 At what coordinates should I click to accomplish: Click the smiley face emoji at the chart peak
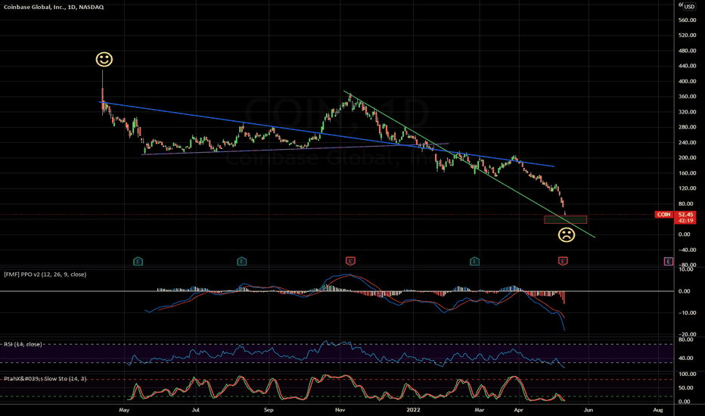point(104,59)
